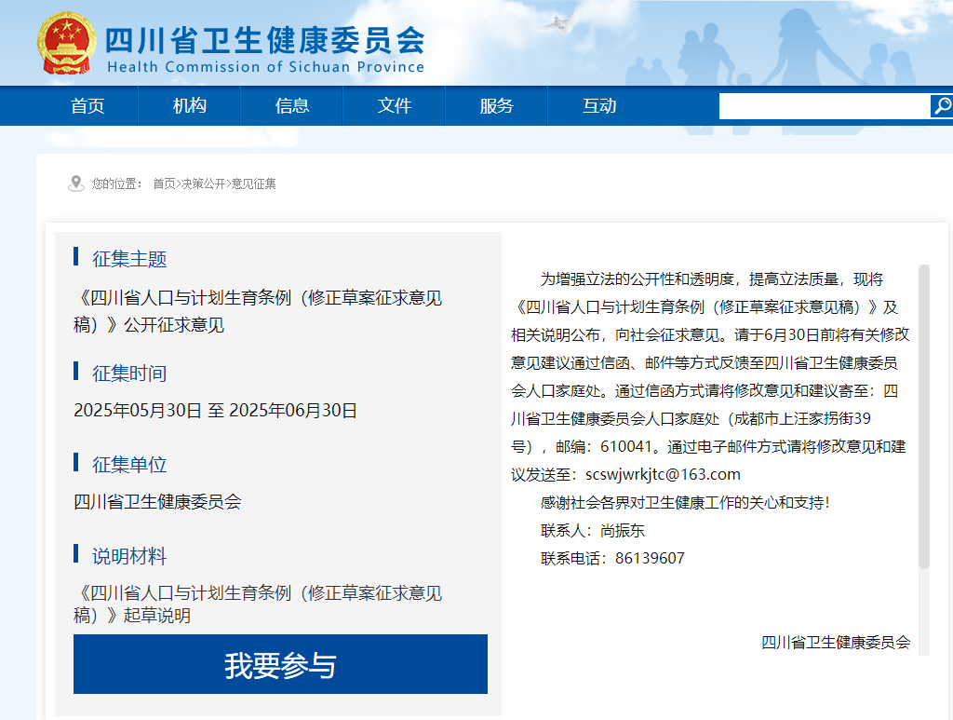Screen dimensions: 953x720
Task: Open the 互动 navigation menu
Action: (x=598, y=105)
